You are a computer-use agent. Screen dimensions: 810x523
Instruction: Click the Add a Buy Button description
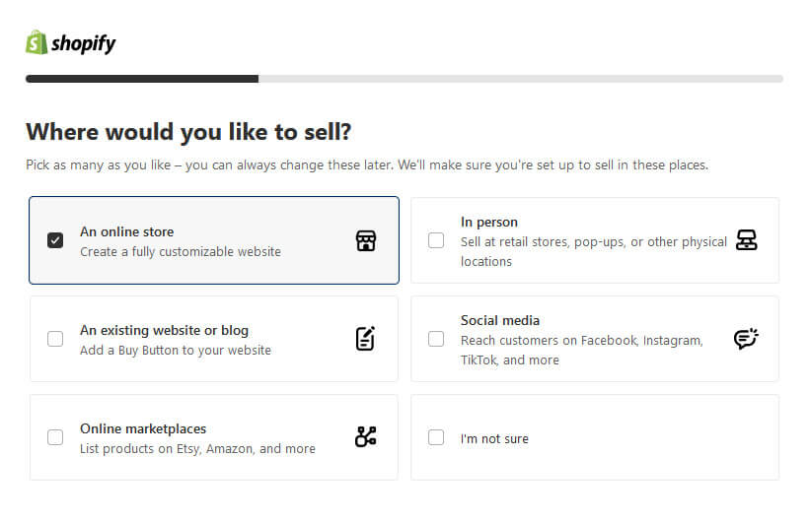175,350
